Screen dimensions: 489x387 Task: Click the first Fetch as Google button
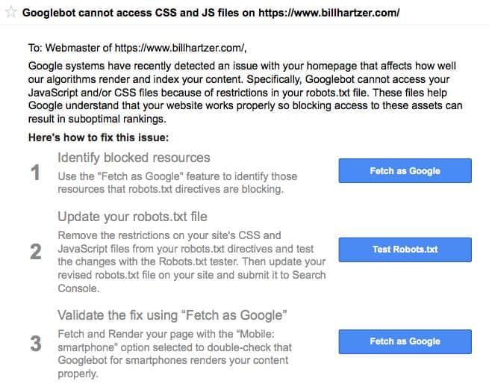pos(405,171)
